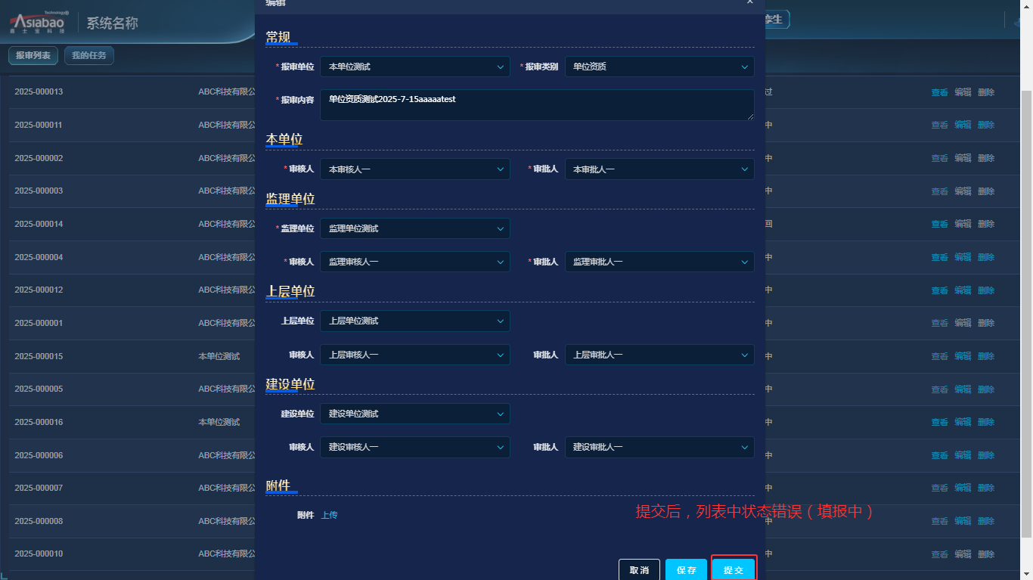Viewport: 1033px width, 580px height.
Task: Click the 保存 button
Action: pos(687,569)
